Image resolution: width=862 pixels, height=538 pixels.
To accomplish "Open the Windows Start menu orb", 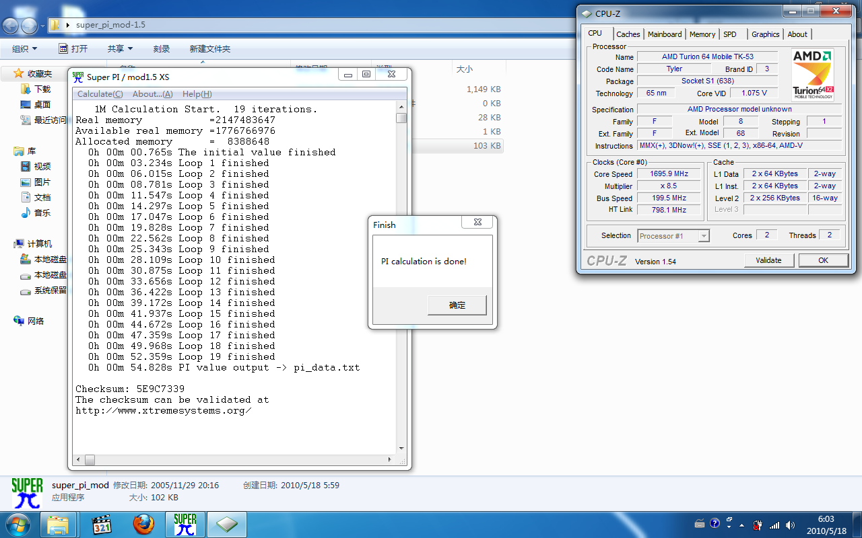I will coord(17,524).
